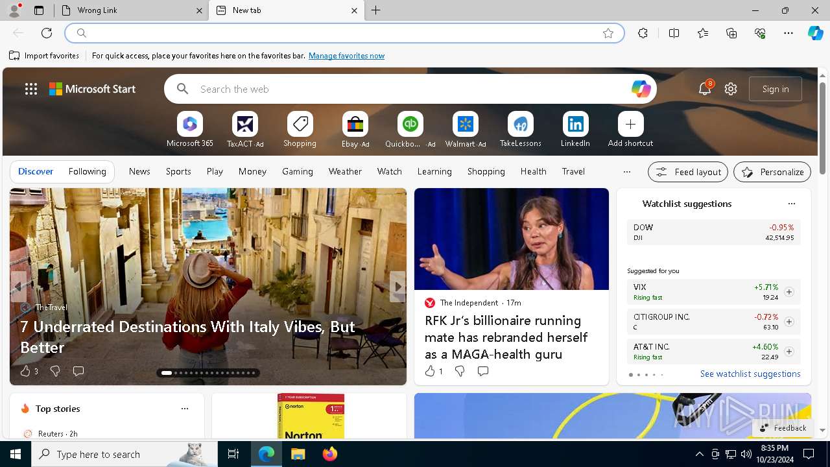Screen dimensions: 830x467
Task: Open the Copilot sidebar icon
Action: point(815,33)
